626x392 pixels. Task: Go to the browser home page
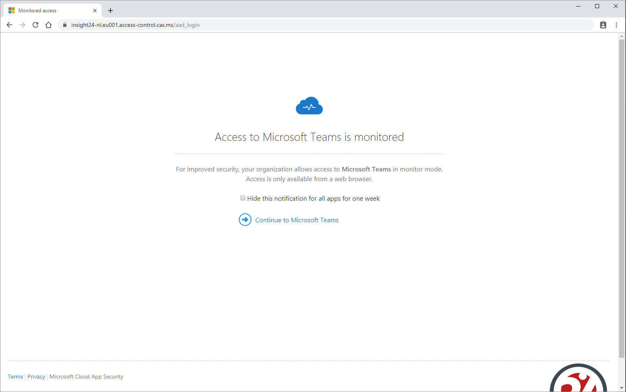coord(48,25)
